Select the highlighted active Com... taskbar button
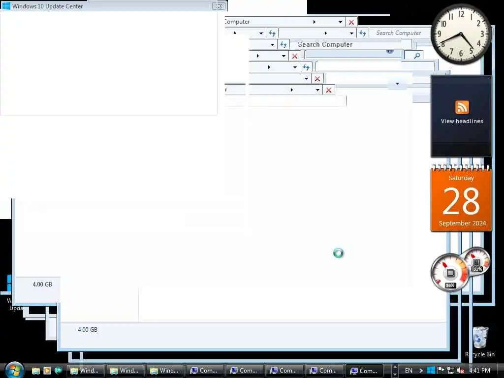 (x=364, y=371)
